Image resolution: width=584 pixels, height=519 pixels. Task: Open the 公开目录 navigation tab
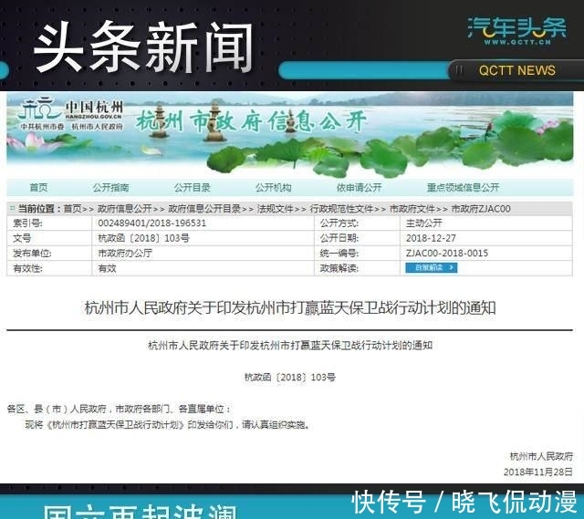(x=193, y=187)
